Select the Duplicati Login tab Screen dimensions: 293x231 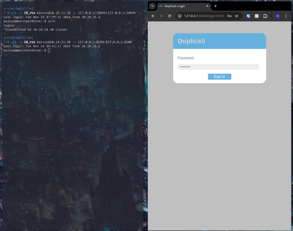[x=184, y=6]
